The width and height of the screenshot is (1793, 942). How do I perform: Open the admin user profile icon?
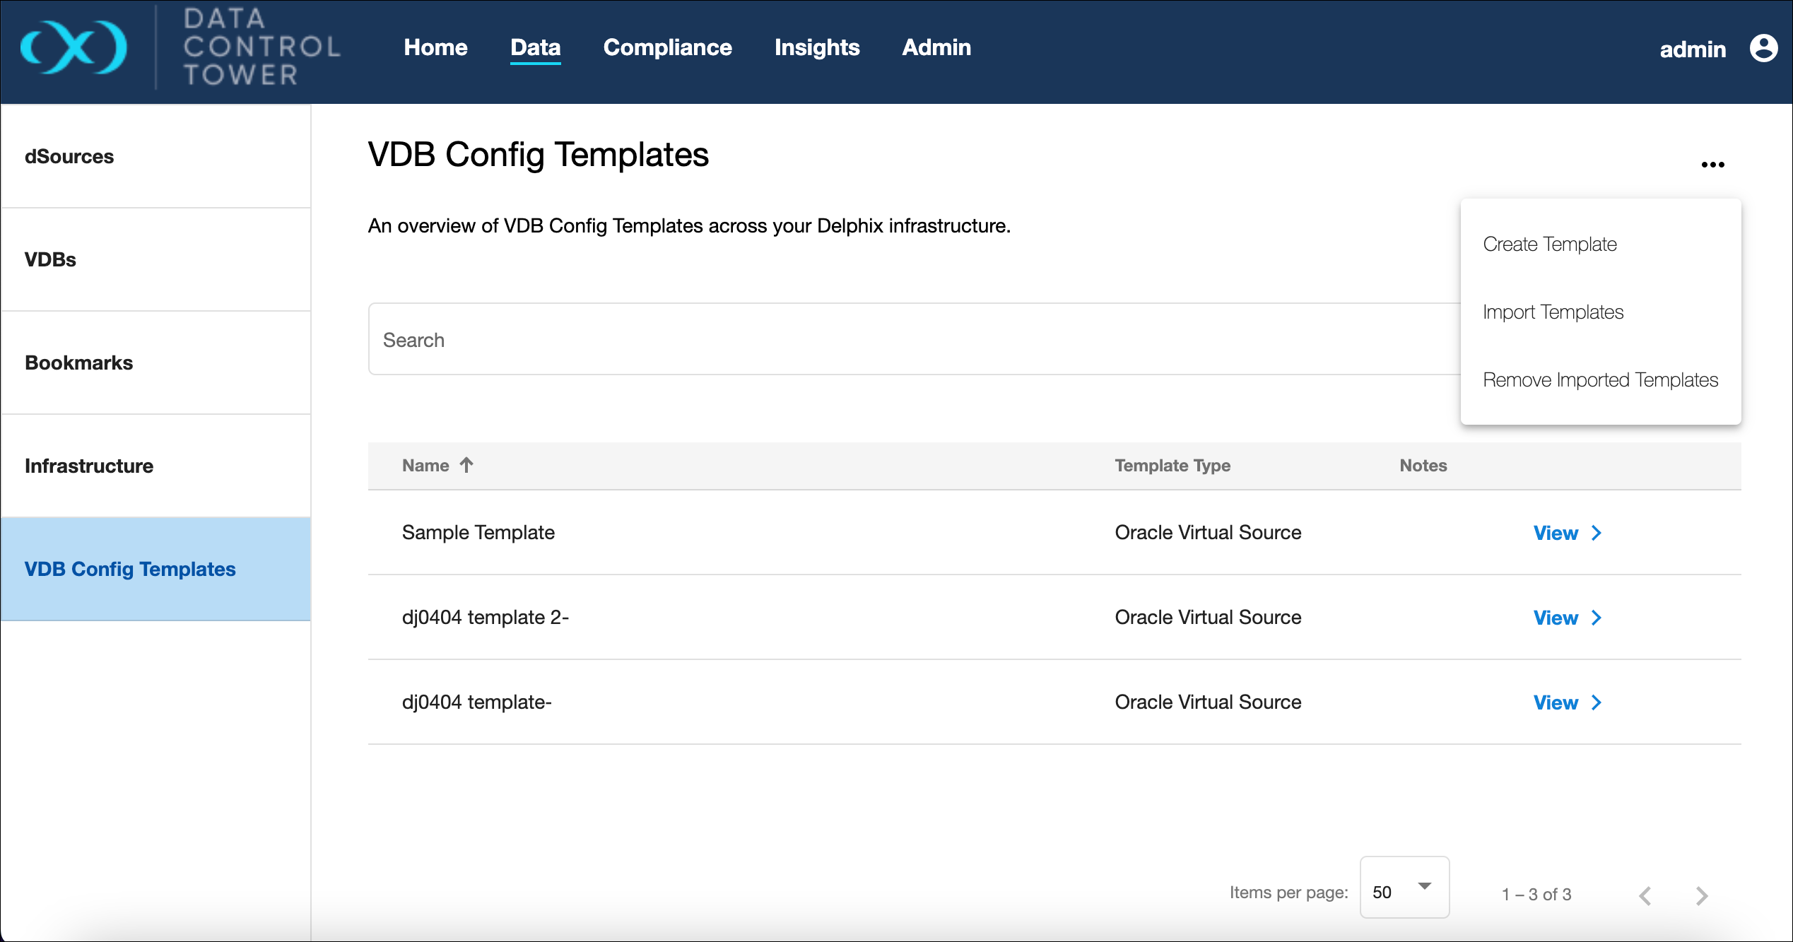1763,49
